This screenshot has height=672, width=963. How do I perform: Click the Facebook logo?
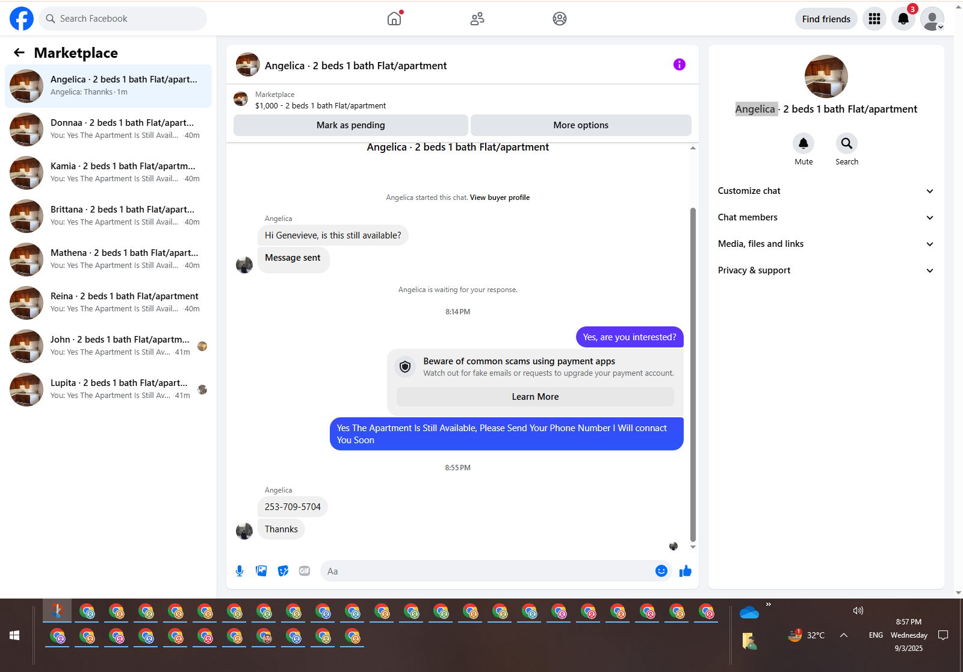coord(22,19)
